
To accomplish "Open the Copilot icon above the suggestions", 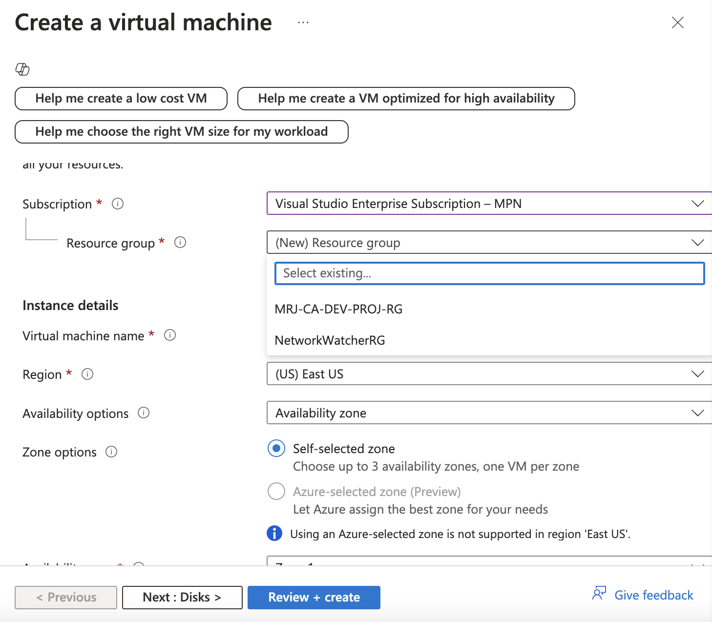I will [22, 69].
